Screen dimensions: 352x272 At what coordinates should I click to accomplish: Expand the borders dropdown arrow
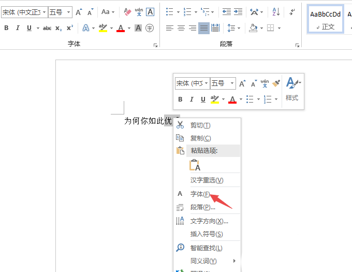pos(279,28)
